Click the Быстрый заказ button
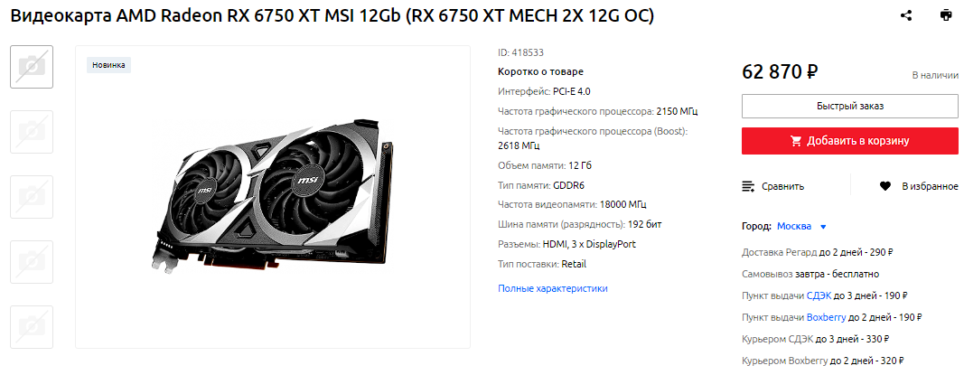The image size is (964, 375). (849, 106)
